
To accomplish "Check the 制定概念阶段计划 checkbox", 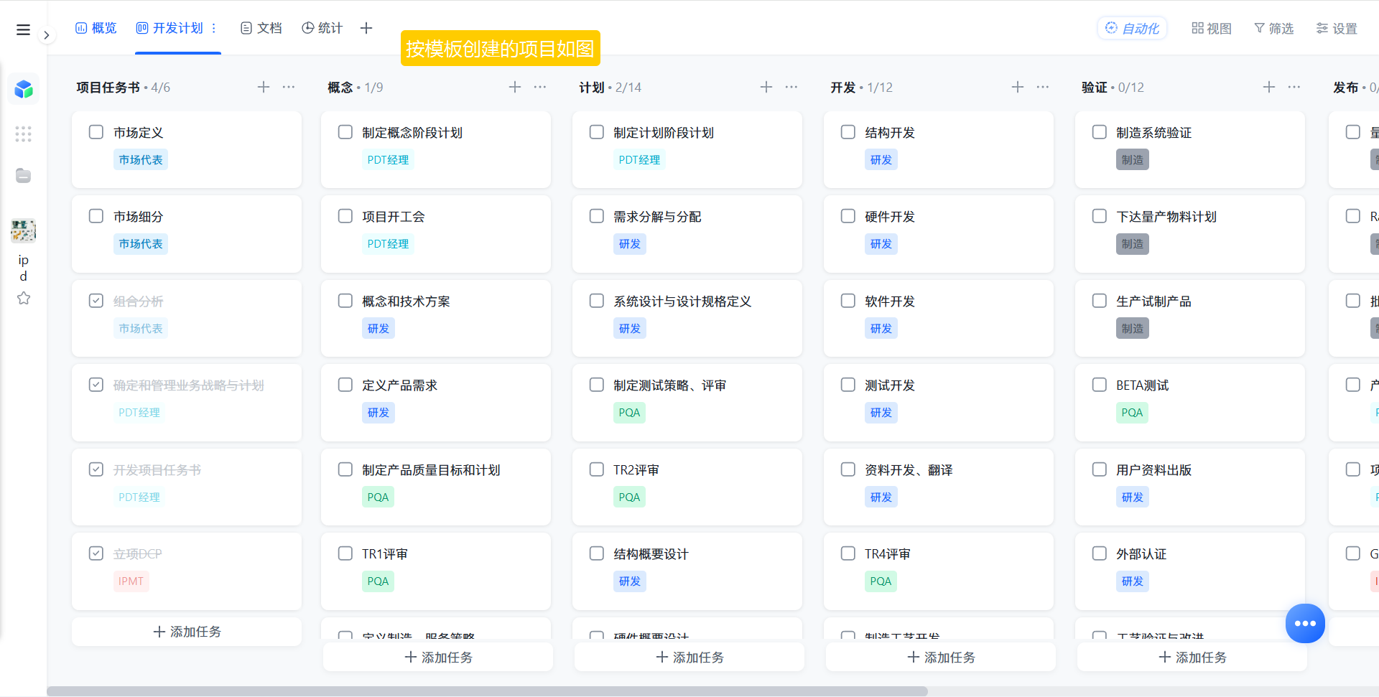I will pyautogui.click(x=345, y=132).
